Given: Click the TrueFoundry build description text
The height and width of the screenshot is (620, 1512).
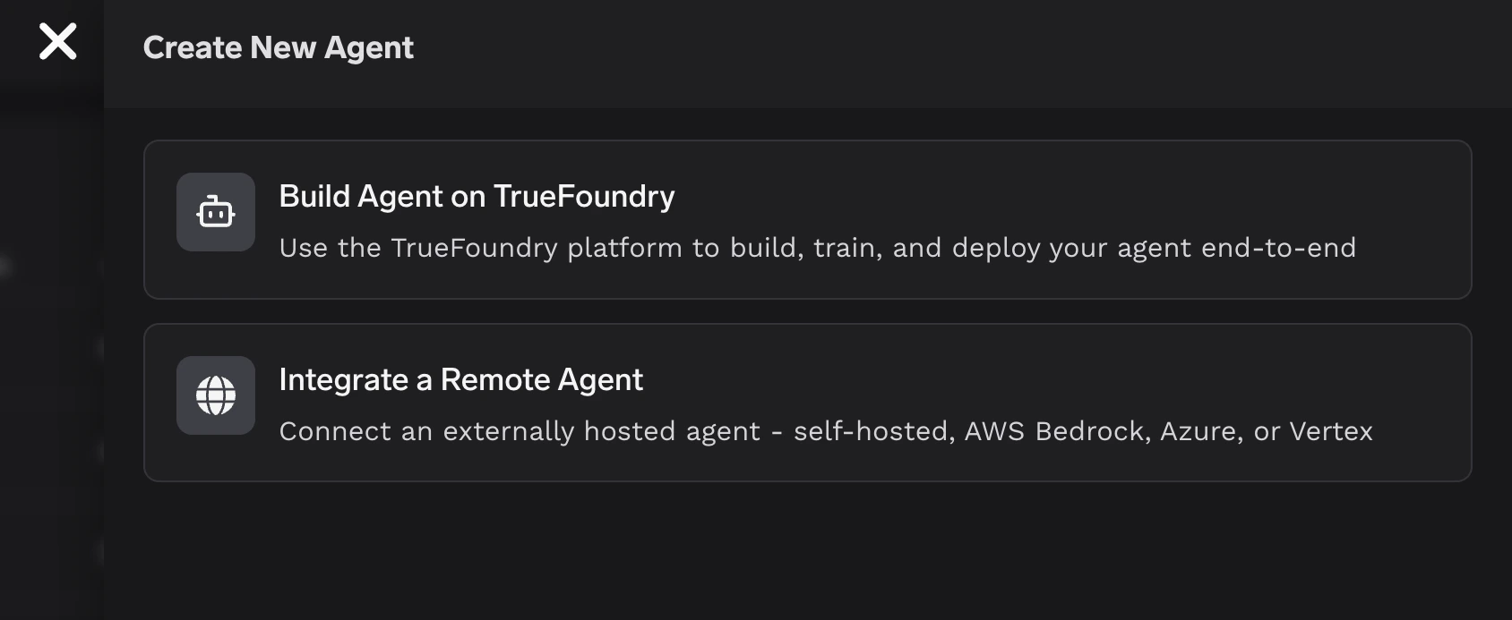Looking at the screenshot, I should pyautogui.click(x=818, y=248).
